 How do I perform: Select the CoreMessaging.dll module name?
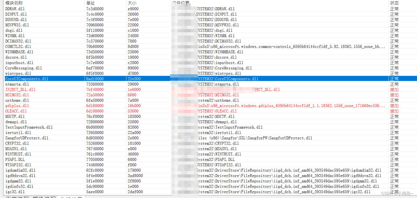click(23, 68)
